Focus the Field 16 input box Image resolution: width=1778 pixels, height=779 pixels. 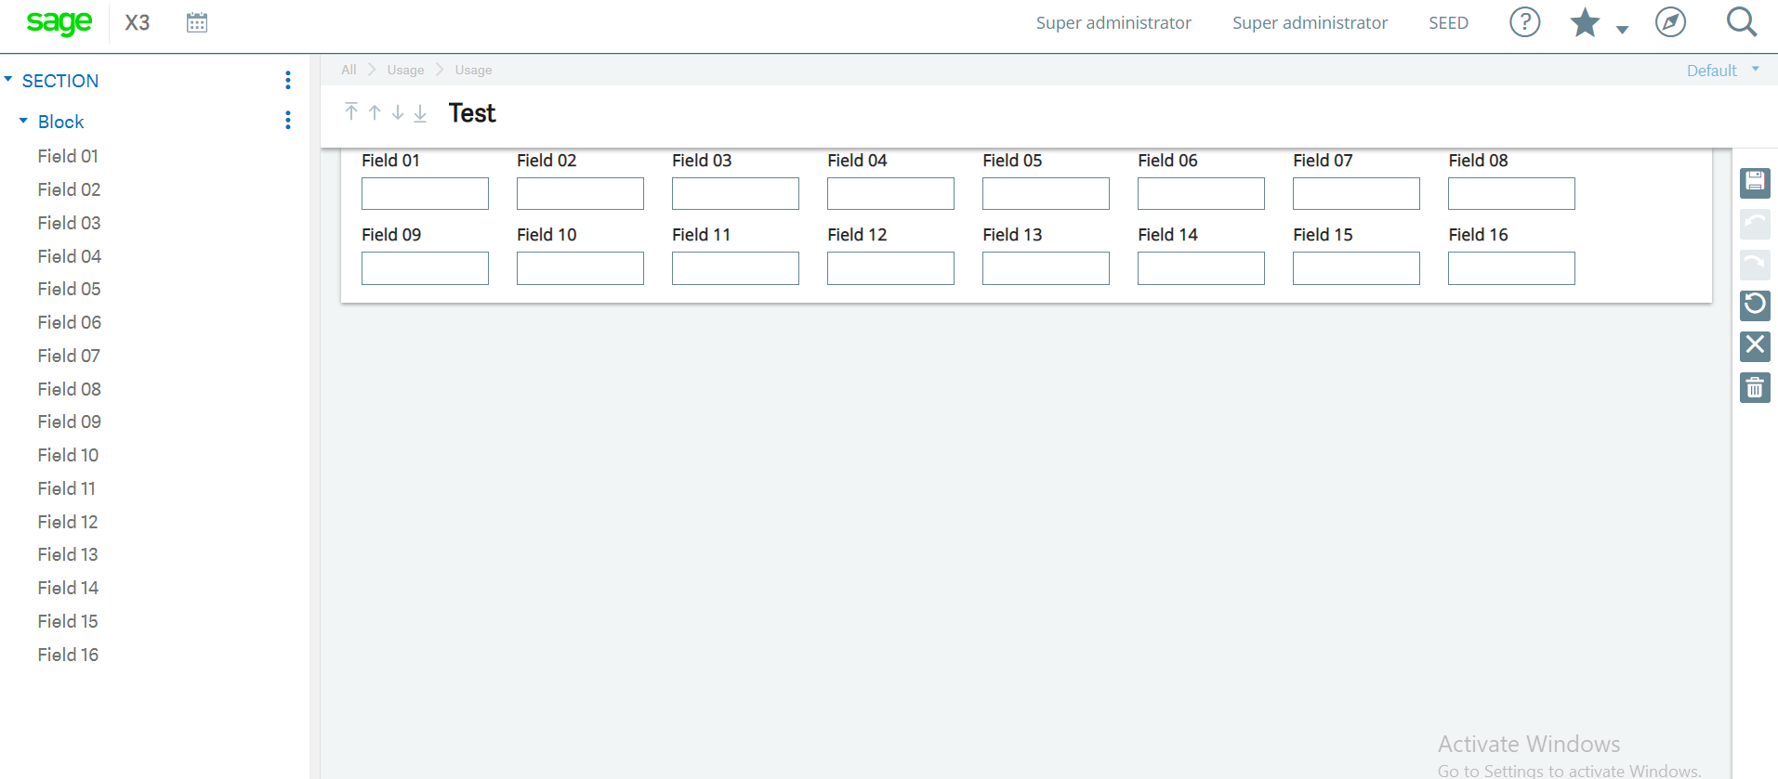tap(1511, 268)
